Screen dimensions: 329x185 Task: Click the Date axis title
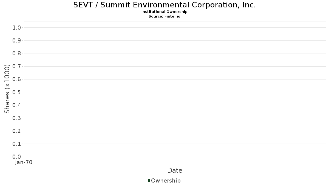(175, 170)
